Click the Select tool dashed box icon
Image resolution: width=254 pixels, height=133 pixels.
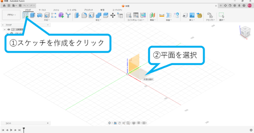(x=221, y=15)
